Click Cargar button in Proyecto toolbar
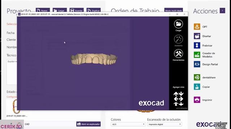Viewport: 231px width, 129px height. tap(60, 10)
